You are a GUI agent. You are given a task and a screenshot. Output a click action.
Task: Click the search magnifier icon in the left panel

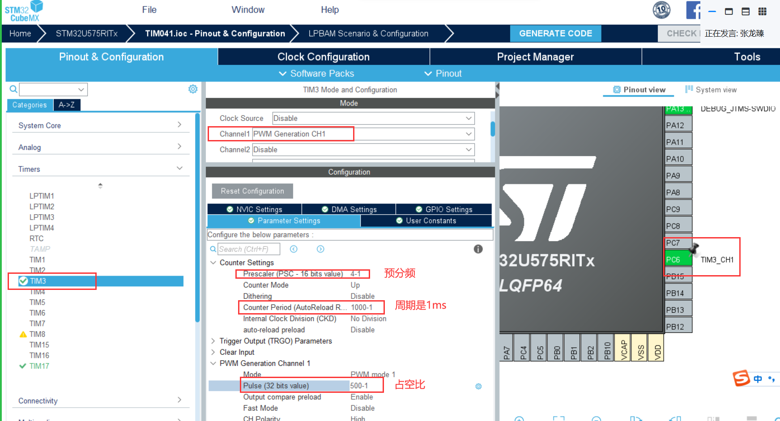[13, 89]
